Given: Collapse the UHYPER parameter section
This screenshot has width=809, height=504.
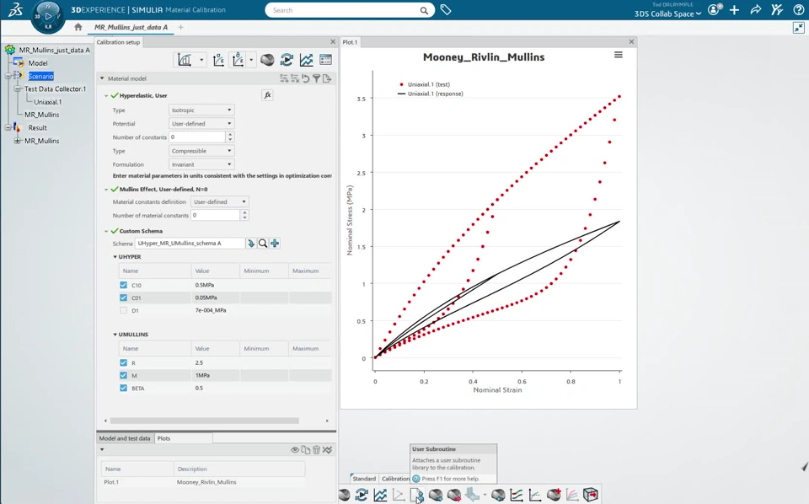Looking at the screenshot, I should pyautogui.click(x=115, y=257).
